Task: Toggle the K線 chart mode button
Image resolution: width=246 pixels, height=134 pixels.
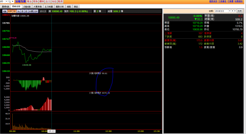Action: click(x=5, y=11)
